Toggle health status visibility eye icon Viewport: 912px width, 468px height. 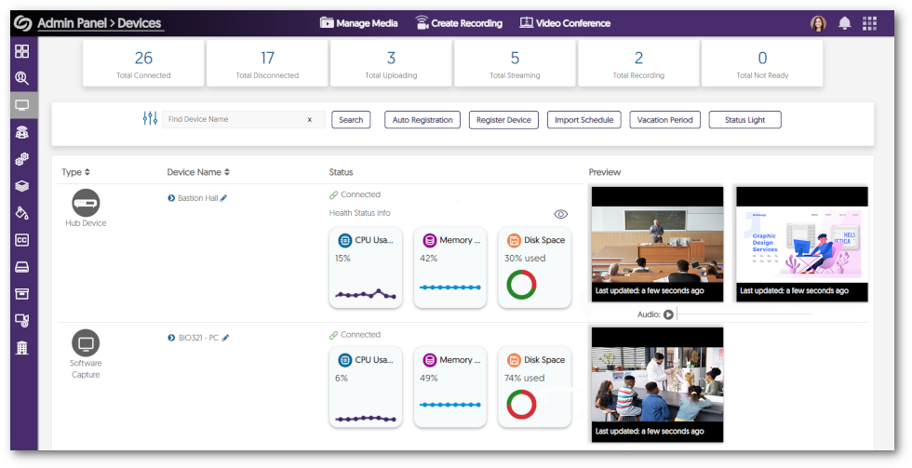[x=560, y=214]
